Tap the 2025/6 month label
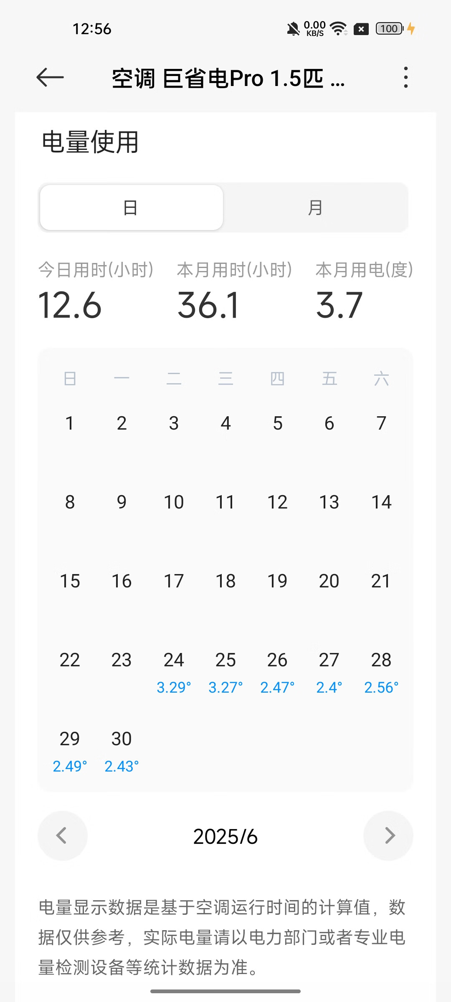The width and height of the screenshot is (451, 1002). pyautogui.click(x=225, y=837)
